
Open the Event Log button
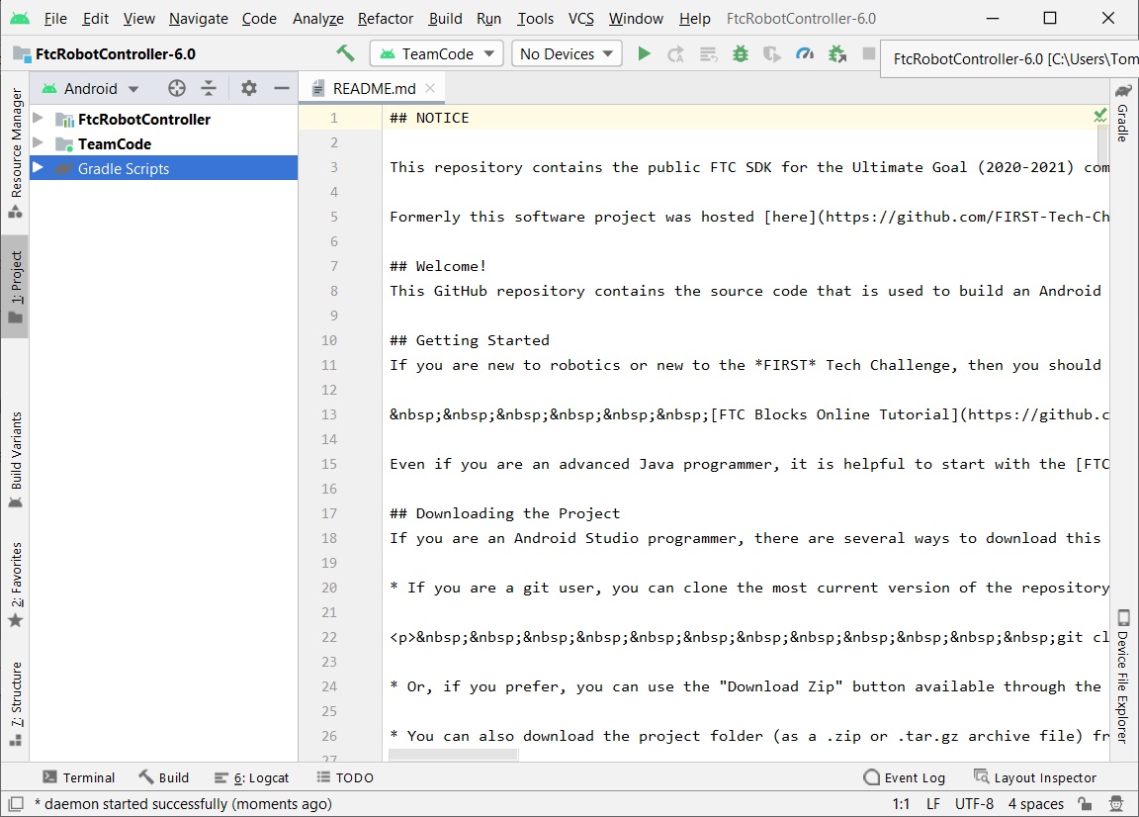pyautogui.click(x=904, y=777)
